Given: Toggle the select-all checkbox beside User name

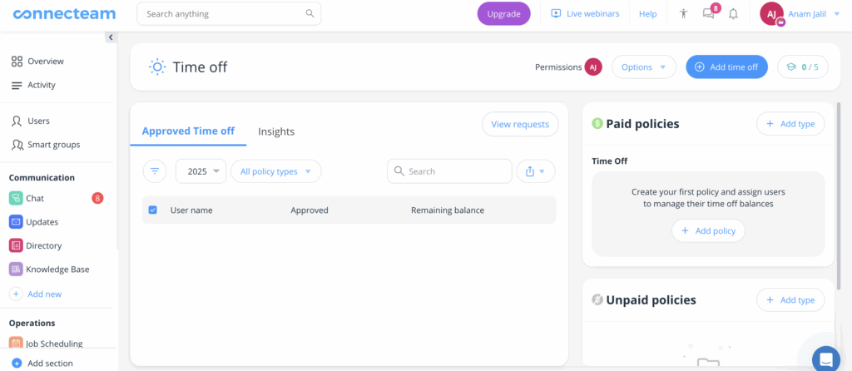Looking at the screenshot, I should pos(152,210).
